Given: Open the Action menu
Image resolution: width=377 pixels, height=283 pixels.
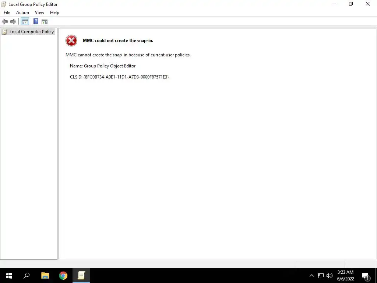Looking at the screenshot, I should click(x=22, y=13).
